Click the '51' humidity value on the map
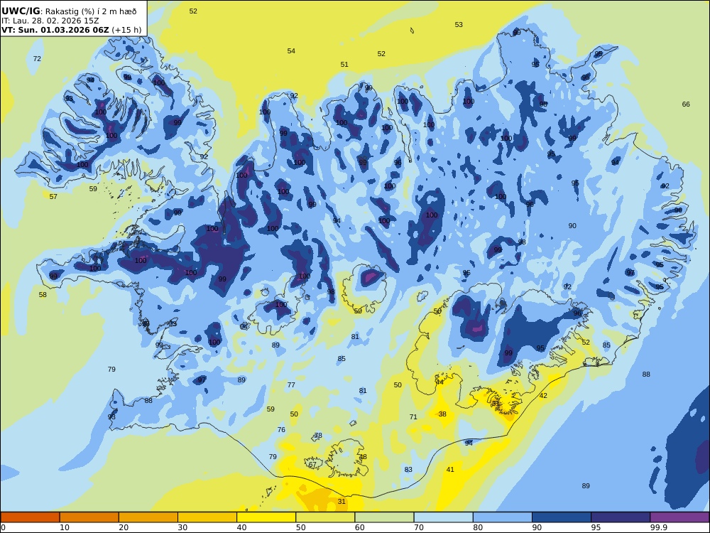 (344, 65)
